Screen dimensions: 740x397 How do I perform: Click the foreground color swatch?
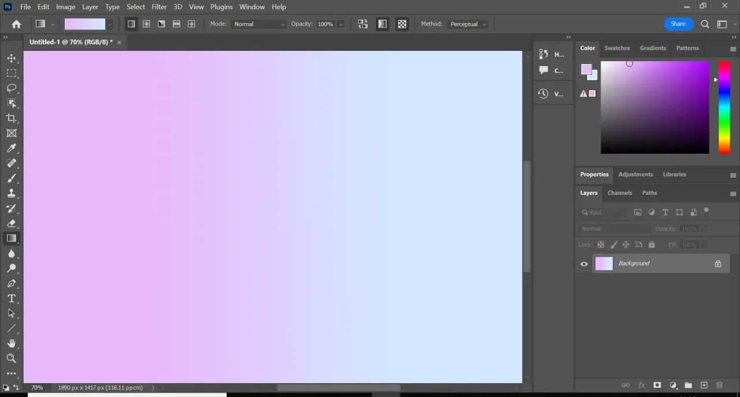[586, 69]
